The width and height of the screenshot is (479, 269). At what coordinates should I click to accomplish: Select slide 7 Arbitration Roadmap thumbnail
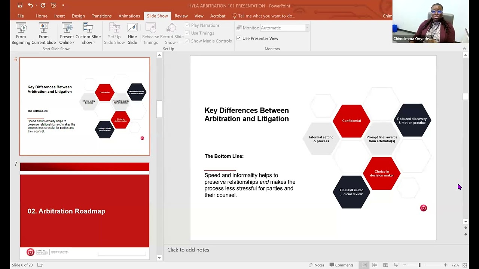pos(85,211)
